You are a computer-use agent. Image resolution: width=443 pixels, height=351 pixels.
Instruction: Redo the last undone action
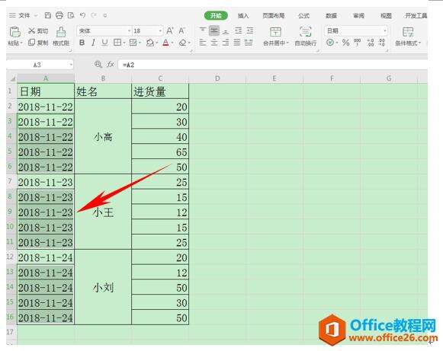click(x=94, y=15)
